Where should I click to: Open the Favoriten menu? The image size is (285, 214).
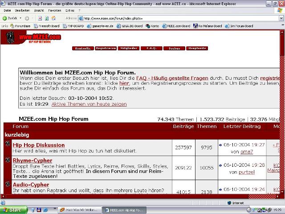[54, 11]
